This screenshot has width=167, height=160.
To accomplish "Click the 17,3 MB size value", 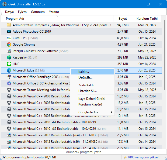I will tap(123, 142).
